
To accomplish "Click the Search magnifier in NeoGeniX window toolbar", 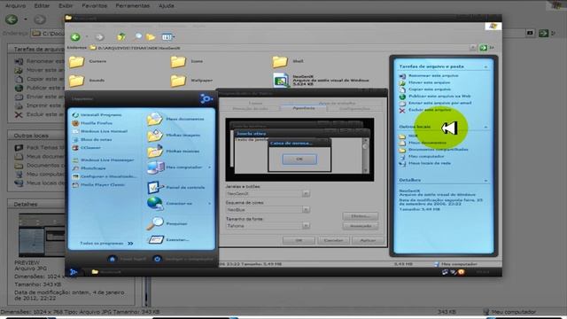I will point(138,36).
